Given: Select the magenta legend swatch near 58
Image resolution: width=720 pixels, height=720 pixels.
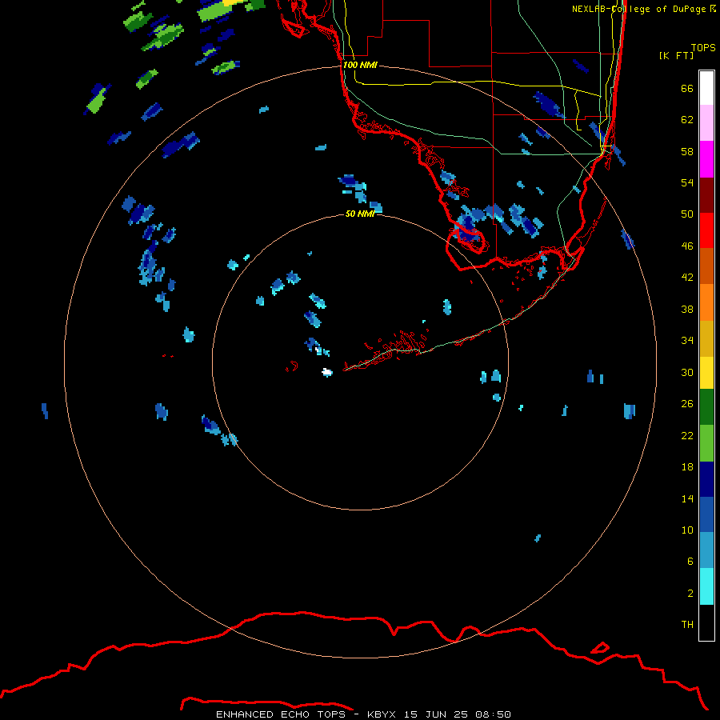Looking at the screenshot, I should pyautogui.click(x=706, y=159).
